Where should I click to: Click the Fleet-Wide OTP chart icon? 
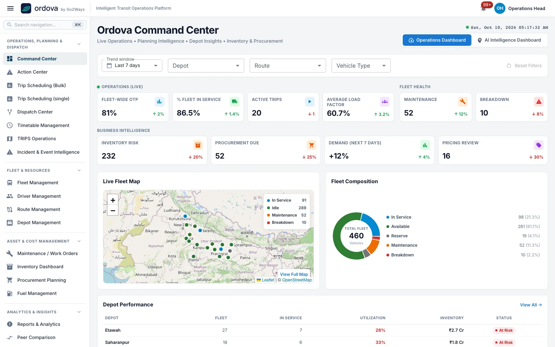click(159, 102)
